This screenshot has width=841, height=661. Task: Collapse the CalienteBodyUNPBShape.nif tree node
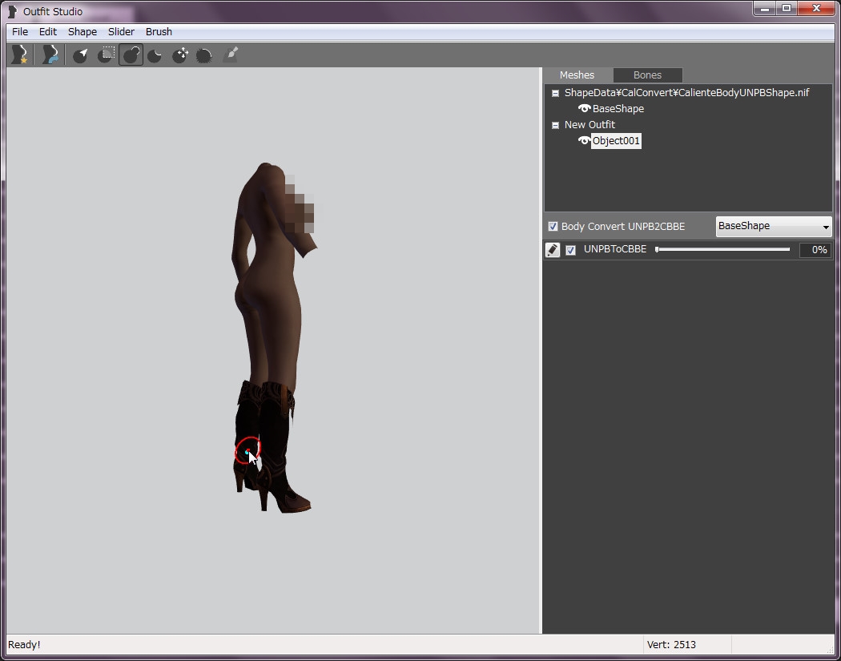[x=555, y=93]
